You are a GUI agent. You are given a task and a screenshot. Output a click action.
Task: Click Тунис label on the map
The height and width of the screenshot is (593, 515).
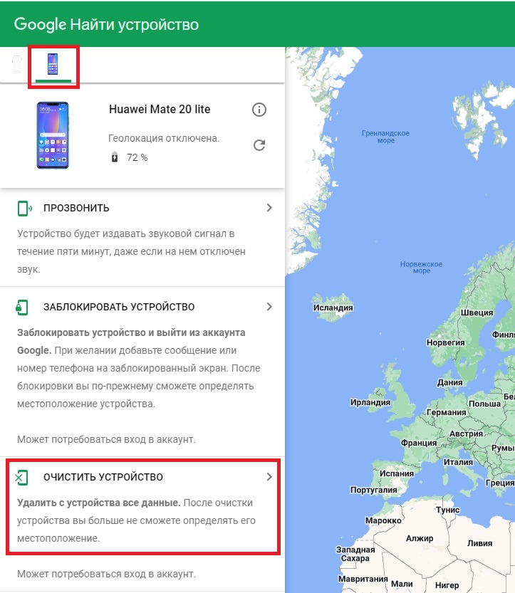pos(447,510)
